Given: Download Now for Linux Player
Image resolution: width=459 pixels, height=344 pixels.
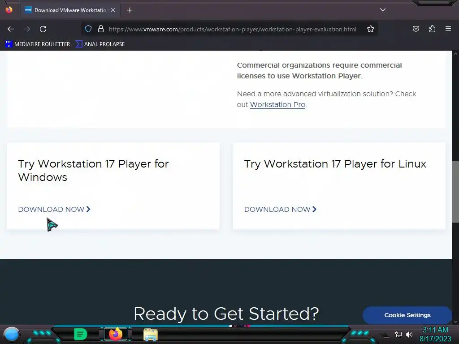Looking at the screenshot, I should [281, 210].
